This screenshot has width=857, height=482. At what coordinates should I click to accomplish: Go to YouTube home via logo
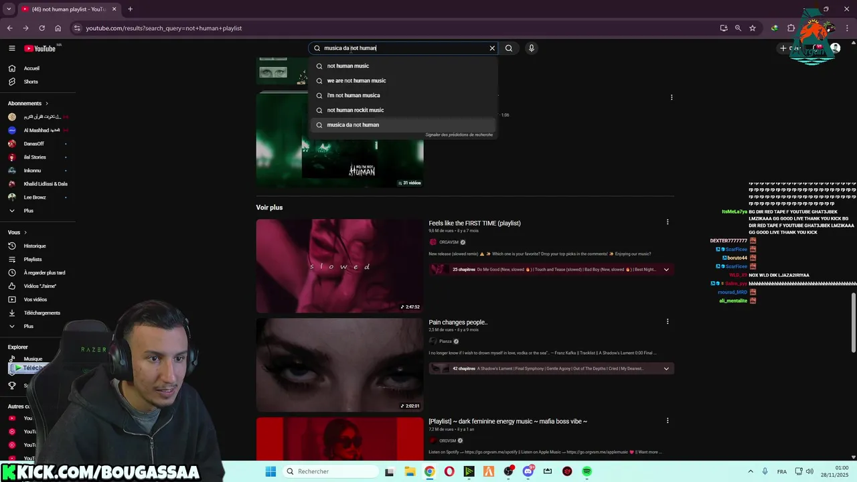[x=40, y=48]
